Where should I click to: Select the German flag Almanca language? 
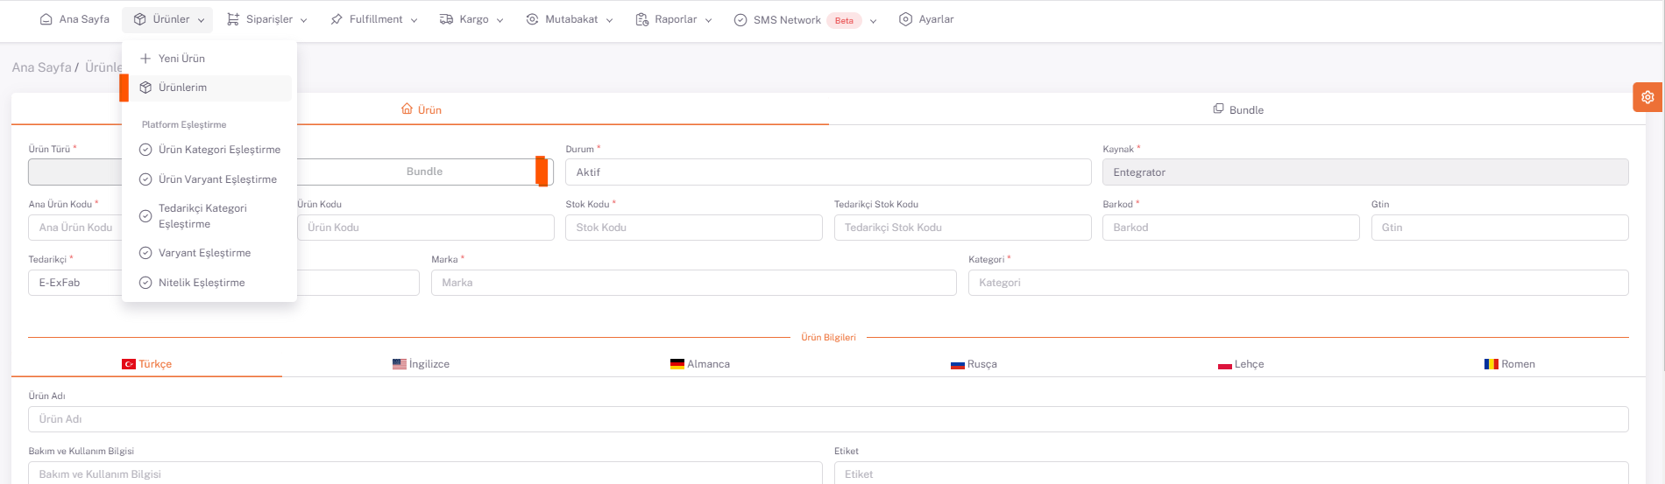point(677,364)
